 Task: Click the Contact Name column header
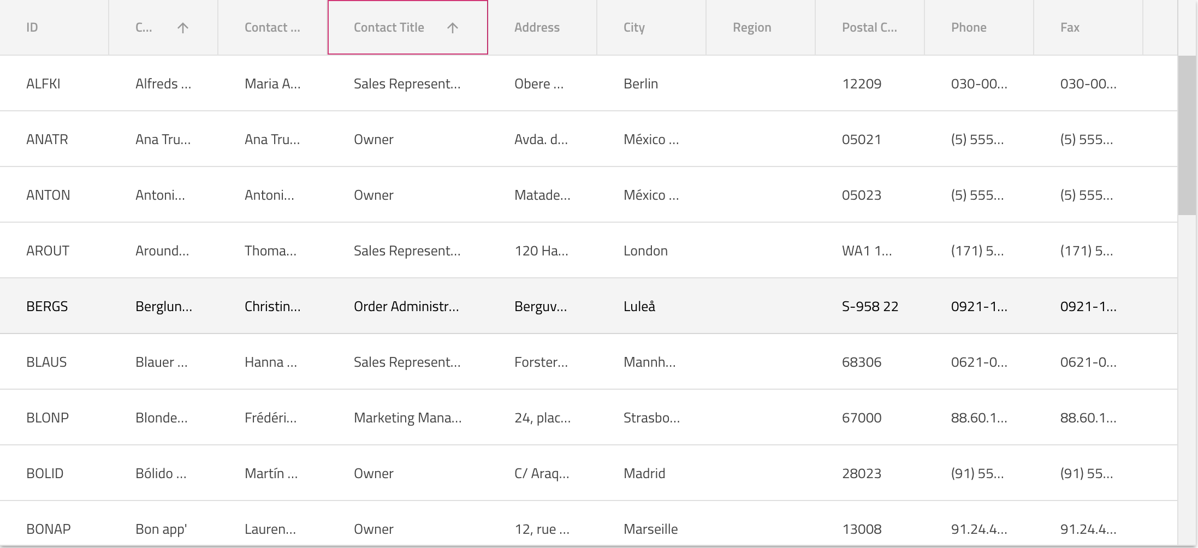[x=272, y=28]
